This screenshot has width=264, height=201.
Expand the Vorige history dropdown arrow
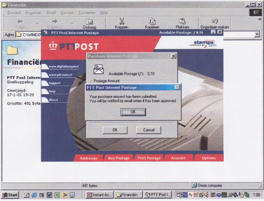tap(37, 23)
